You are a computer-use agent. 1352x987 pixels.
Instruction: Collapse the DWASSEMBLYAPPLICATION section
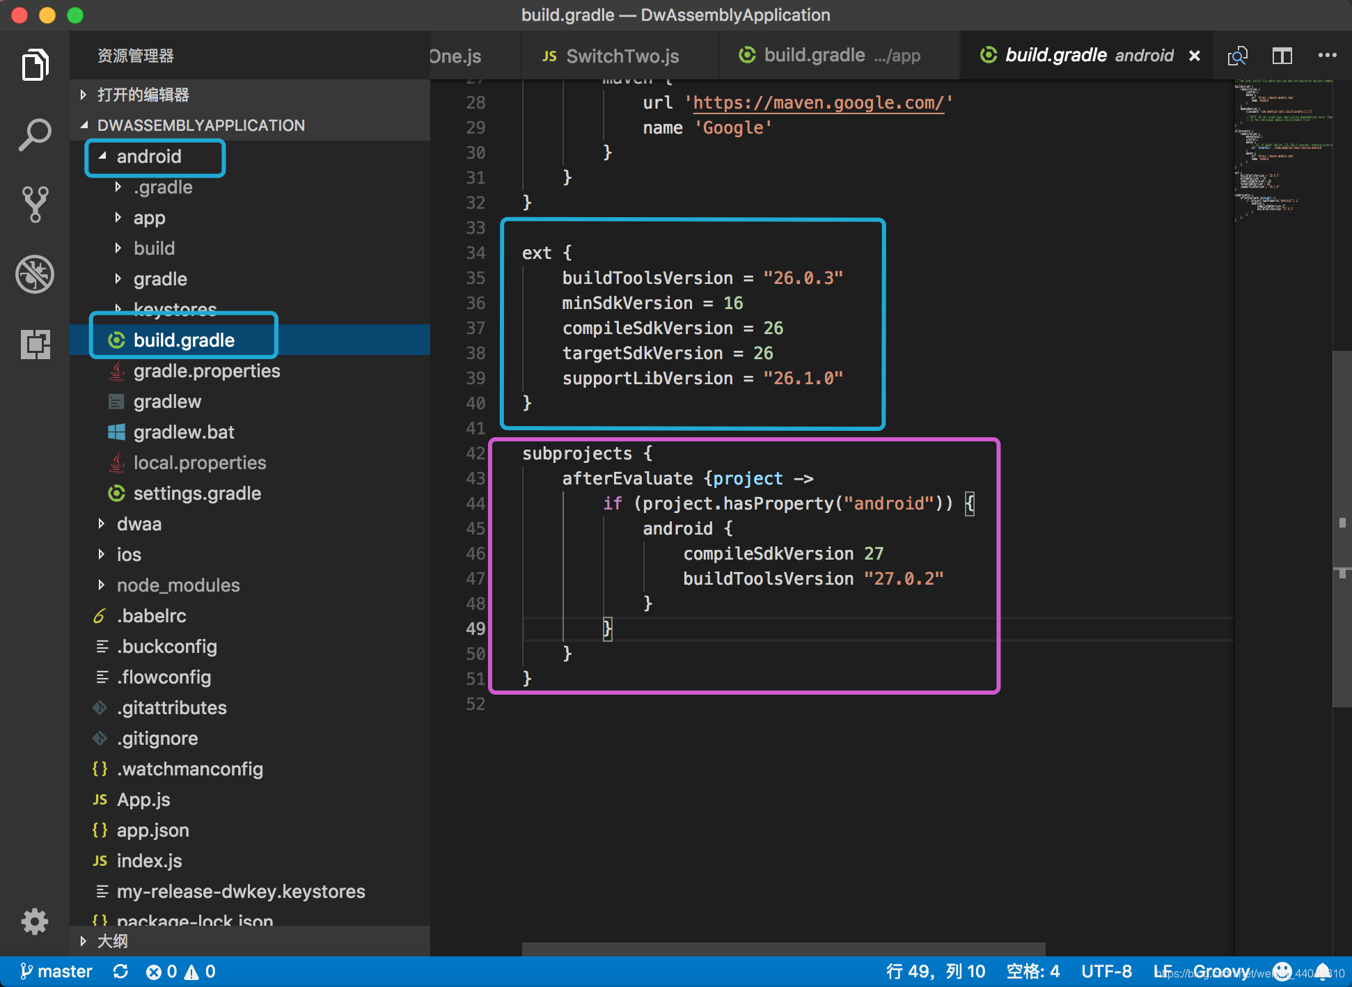tap(250, 125)
